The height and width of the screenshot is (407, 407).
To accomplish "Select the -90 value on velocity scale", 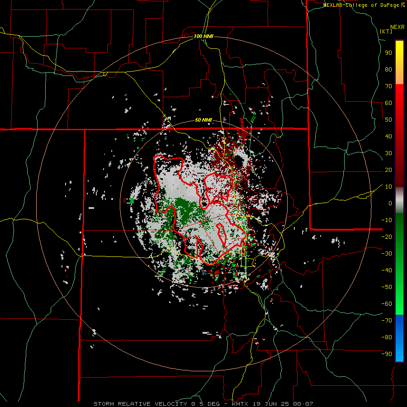I will coord(387,354).
